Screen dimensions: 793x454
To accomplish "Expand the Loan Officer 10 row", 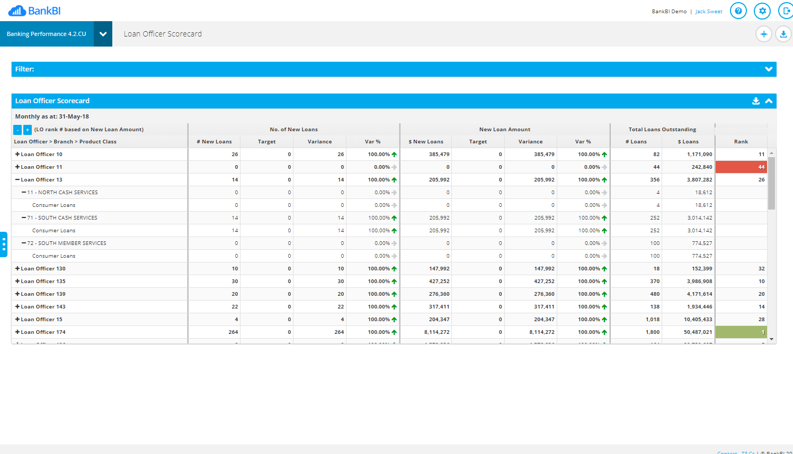I will 17,155.
